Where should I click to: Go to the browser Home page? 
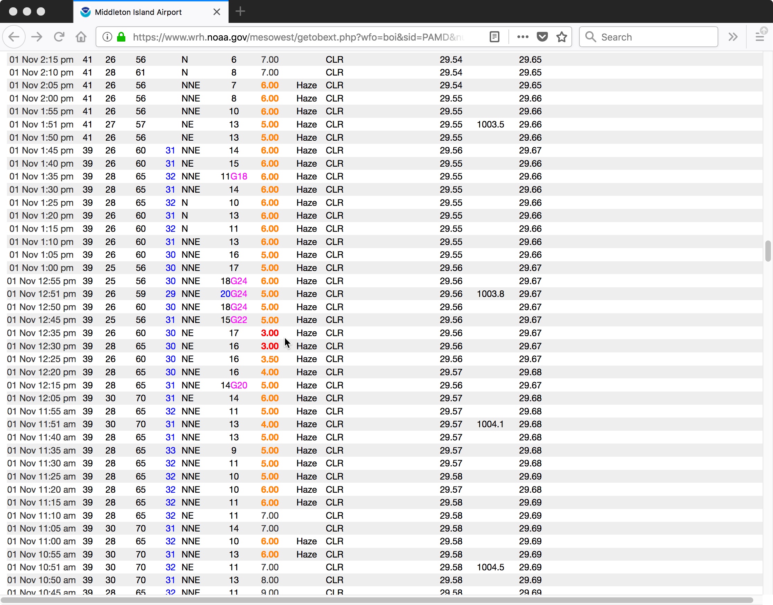click(81, 37)
